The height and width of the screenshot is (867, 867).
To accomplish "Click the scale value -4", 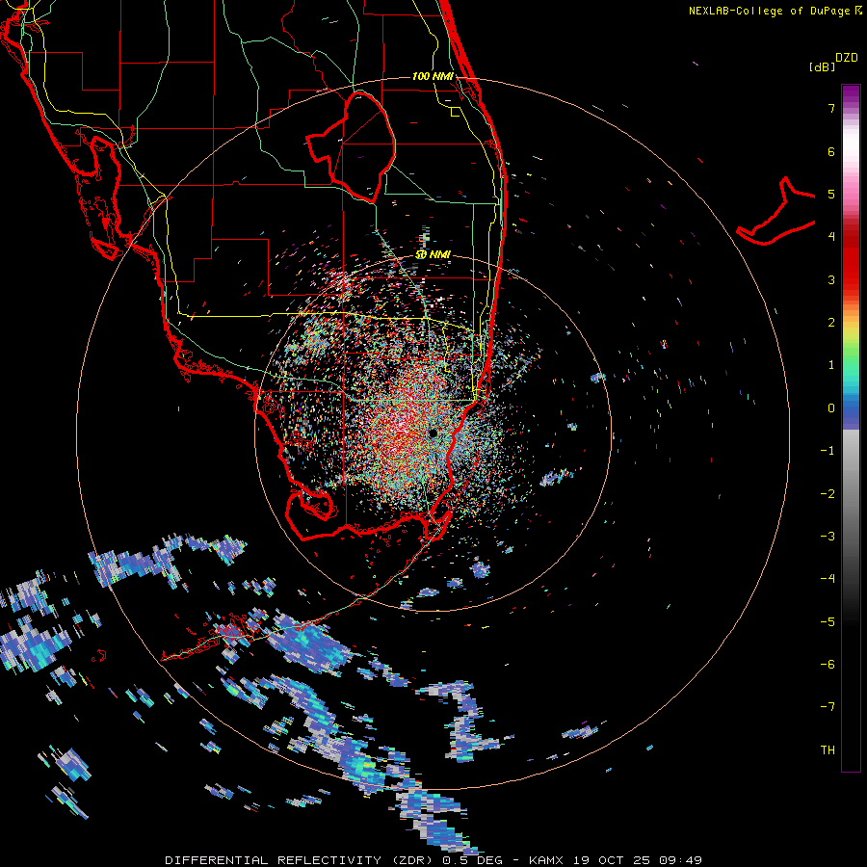I will click(828, 579).
